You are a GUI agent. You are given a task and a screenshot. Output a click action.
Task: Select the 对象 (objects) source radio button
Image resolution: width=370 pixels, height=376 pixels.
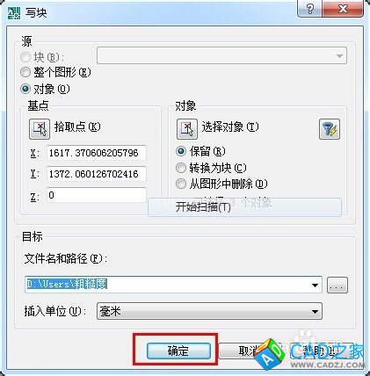point(25,89)
